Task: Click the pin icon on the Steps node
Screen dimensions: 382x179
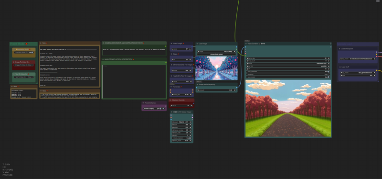Action: tap(178, 54)
